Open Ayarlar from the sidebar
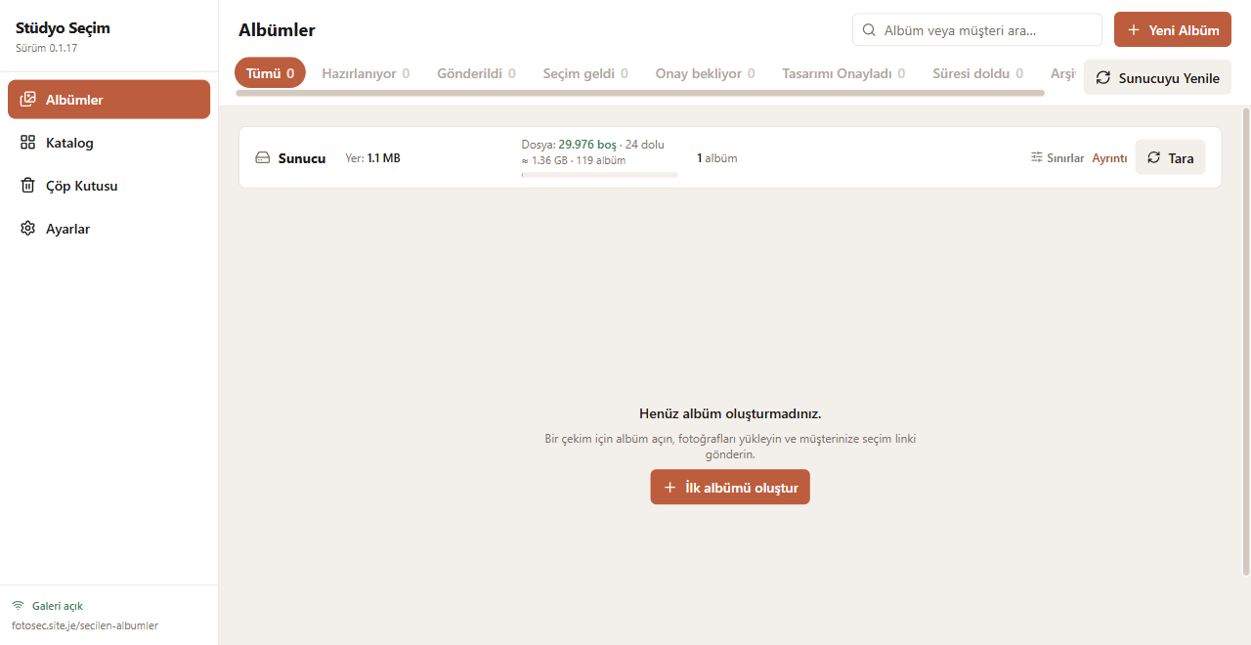This screenshot has width=1251, height=645. [108, 229]
